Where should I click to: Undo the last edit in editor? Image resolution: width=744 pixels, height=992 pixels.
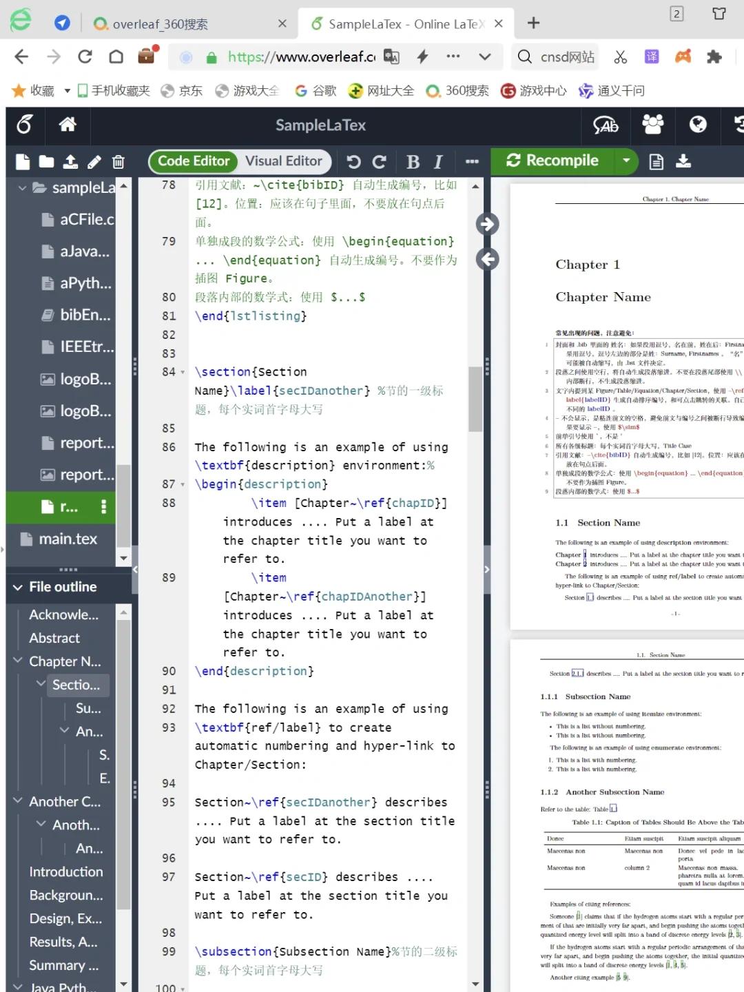point(354,162)
